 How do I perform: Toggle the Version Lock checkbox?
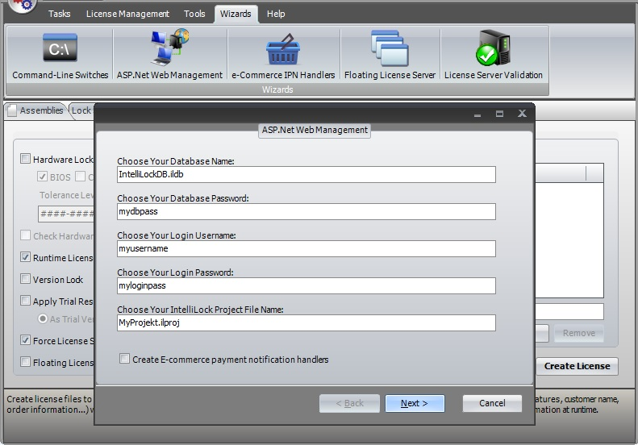pos(26,280)
